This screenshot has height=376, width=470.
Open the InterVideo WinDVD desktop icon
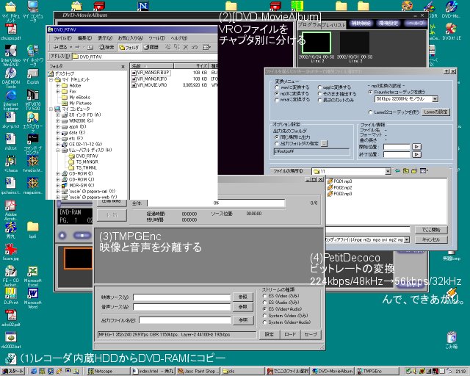tap(11, 55)
